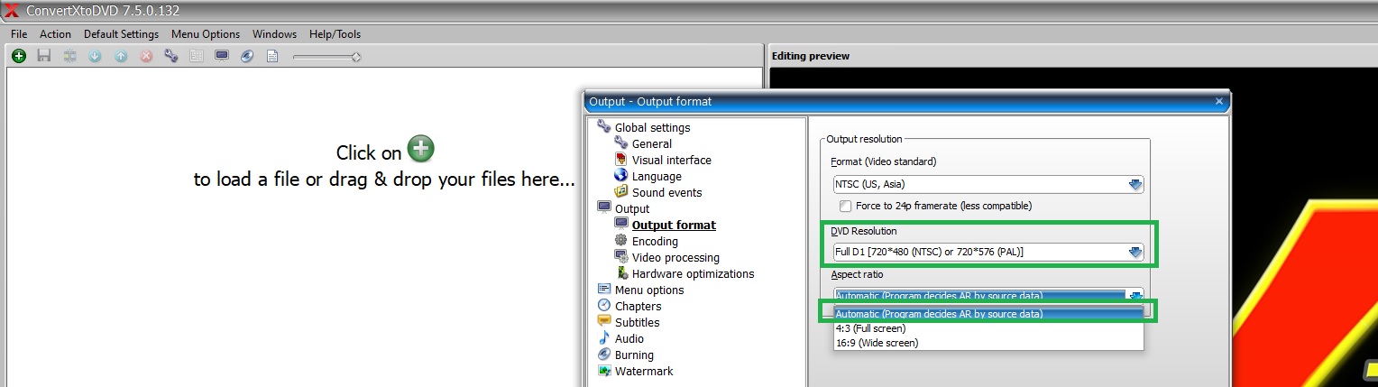Open the Windows menu
This screenshot has height=387, width=1378.
274,34
